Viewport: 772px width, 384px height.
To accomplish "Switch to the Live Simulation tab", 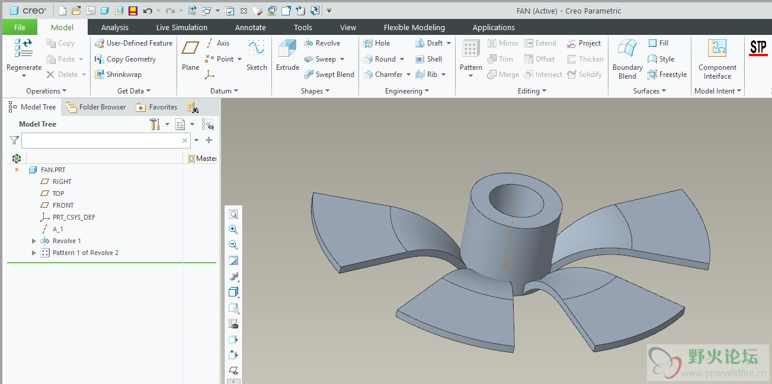I will 182,27.
